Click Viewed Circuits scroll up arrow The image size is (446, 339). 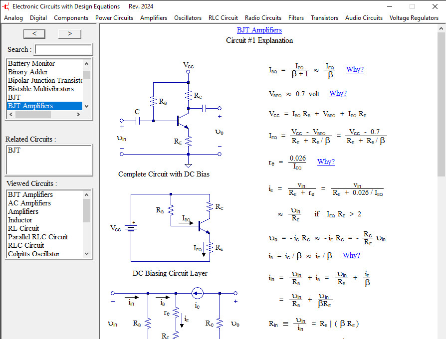click(x=87, y=194)
